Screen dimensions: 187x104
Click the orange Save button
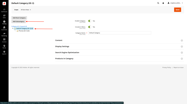tap(178, 10)
